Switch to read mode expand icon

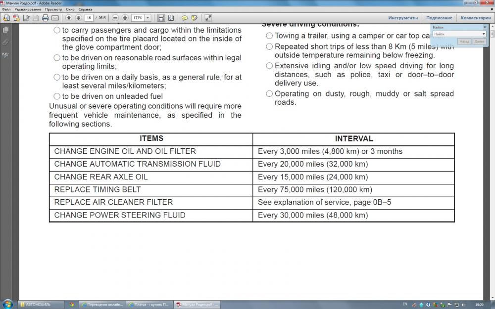click(x=208, y=18)
